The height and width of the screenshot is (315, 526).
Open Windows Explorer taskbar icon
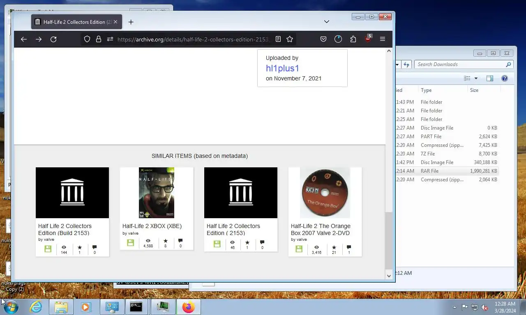61,307
